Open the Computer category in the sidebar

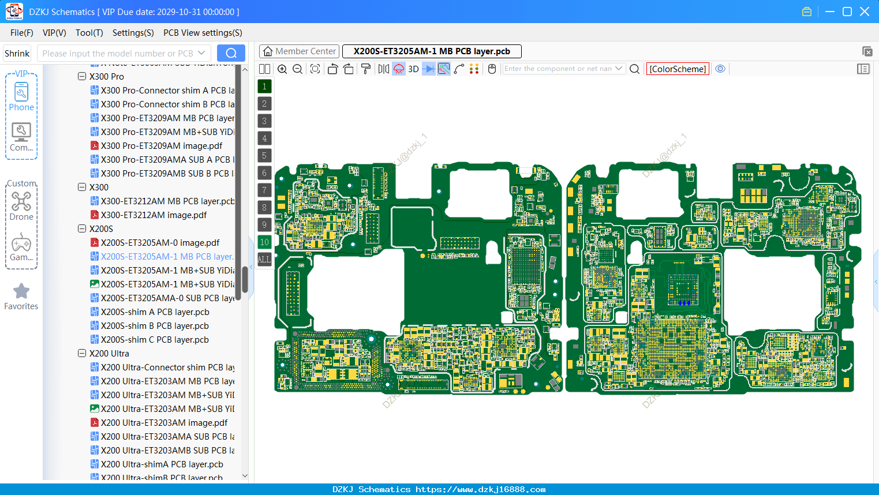(x=21, y=137)
